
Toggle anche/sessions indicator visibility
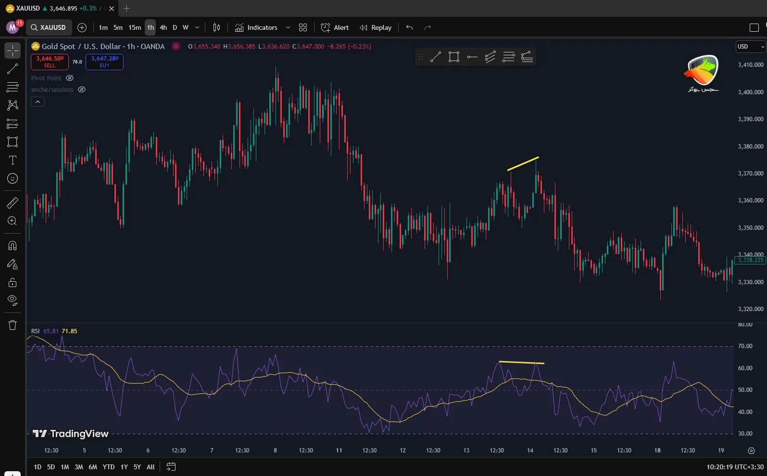pos(82,89)
